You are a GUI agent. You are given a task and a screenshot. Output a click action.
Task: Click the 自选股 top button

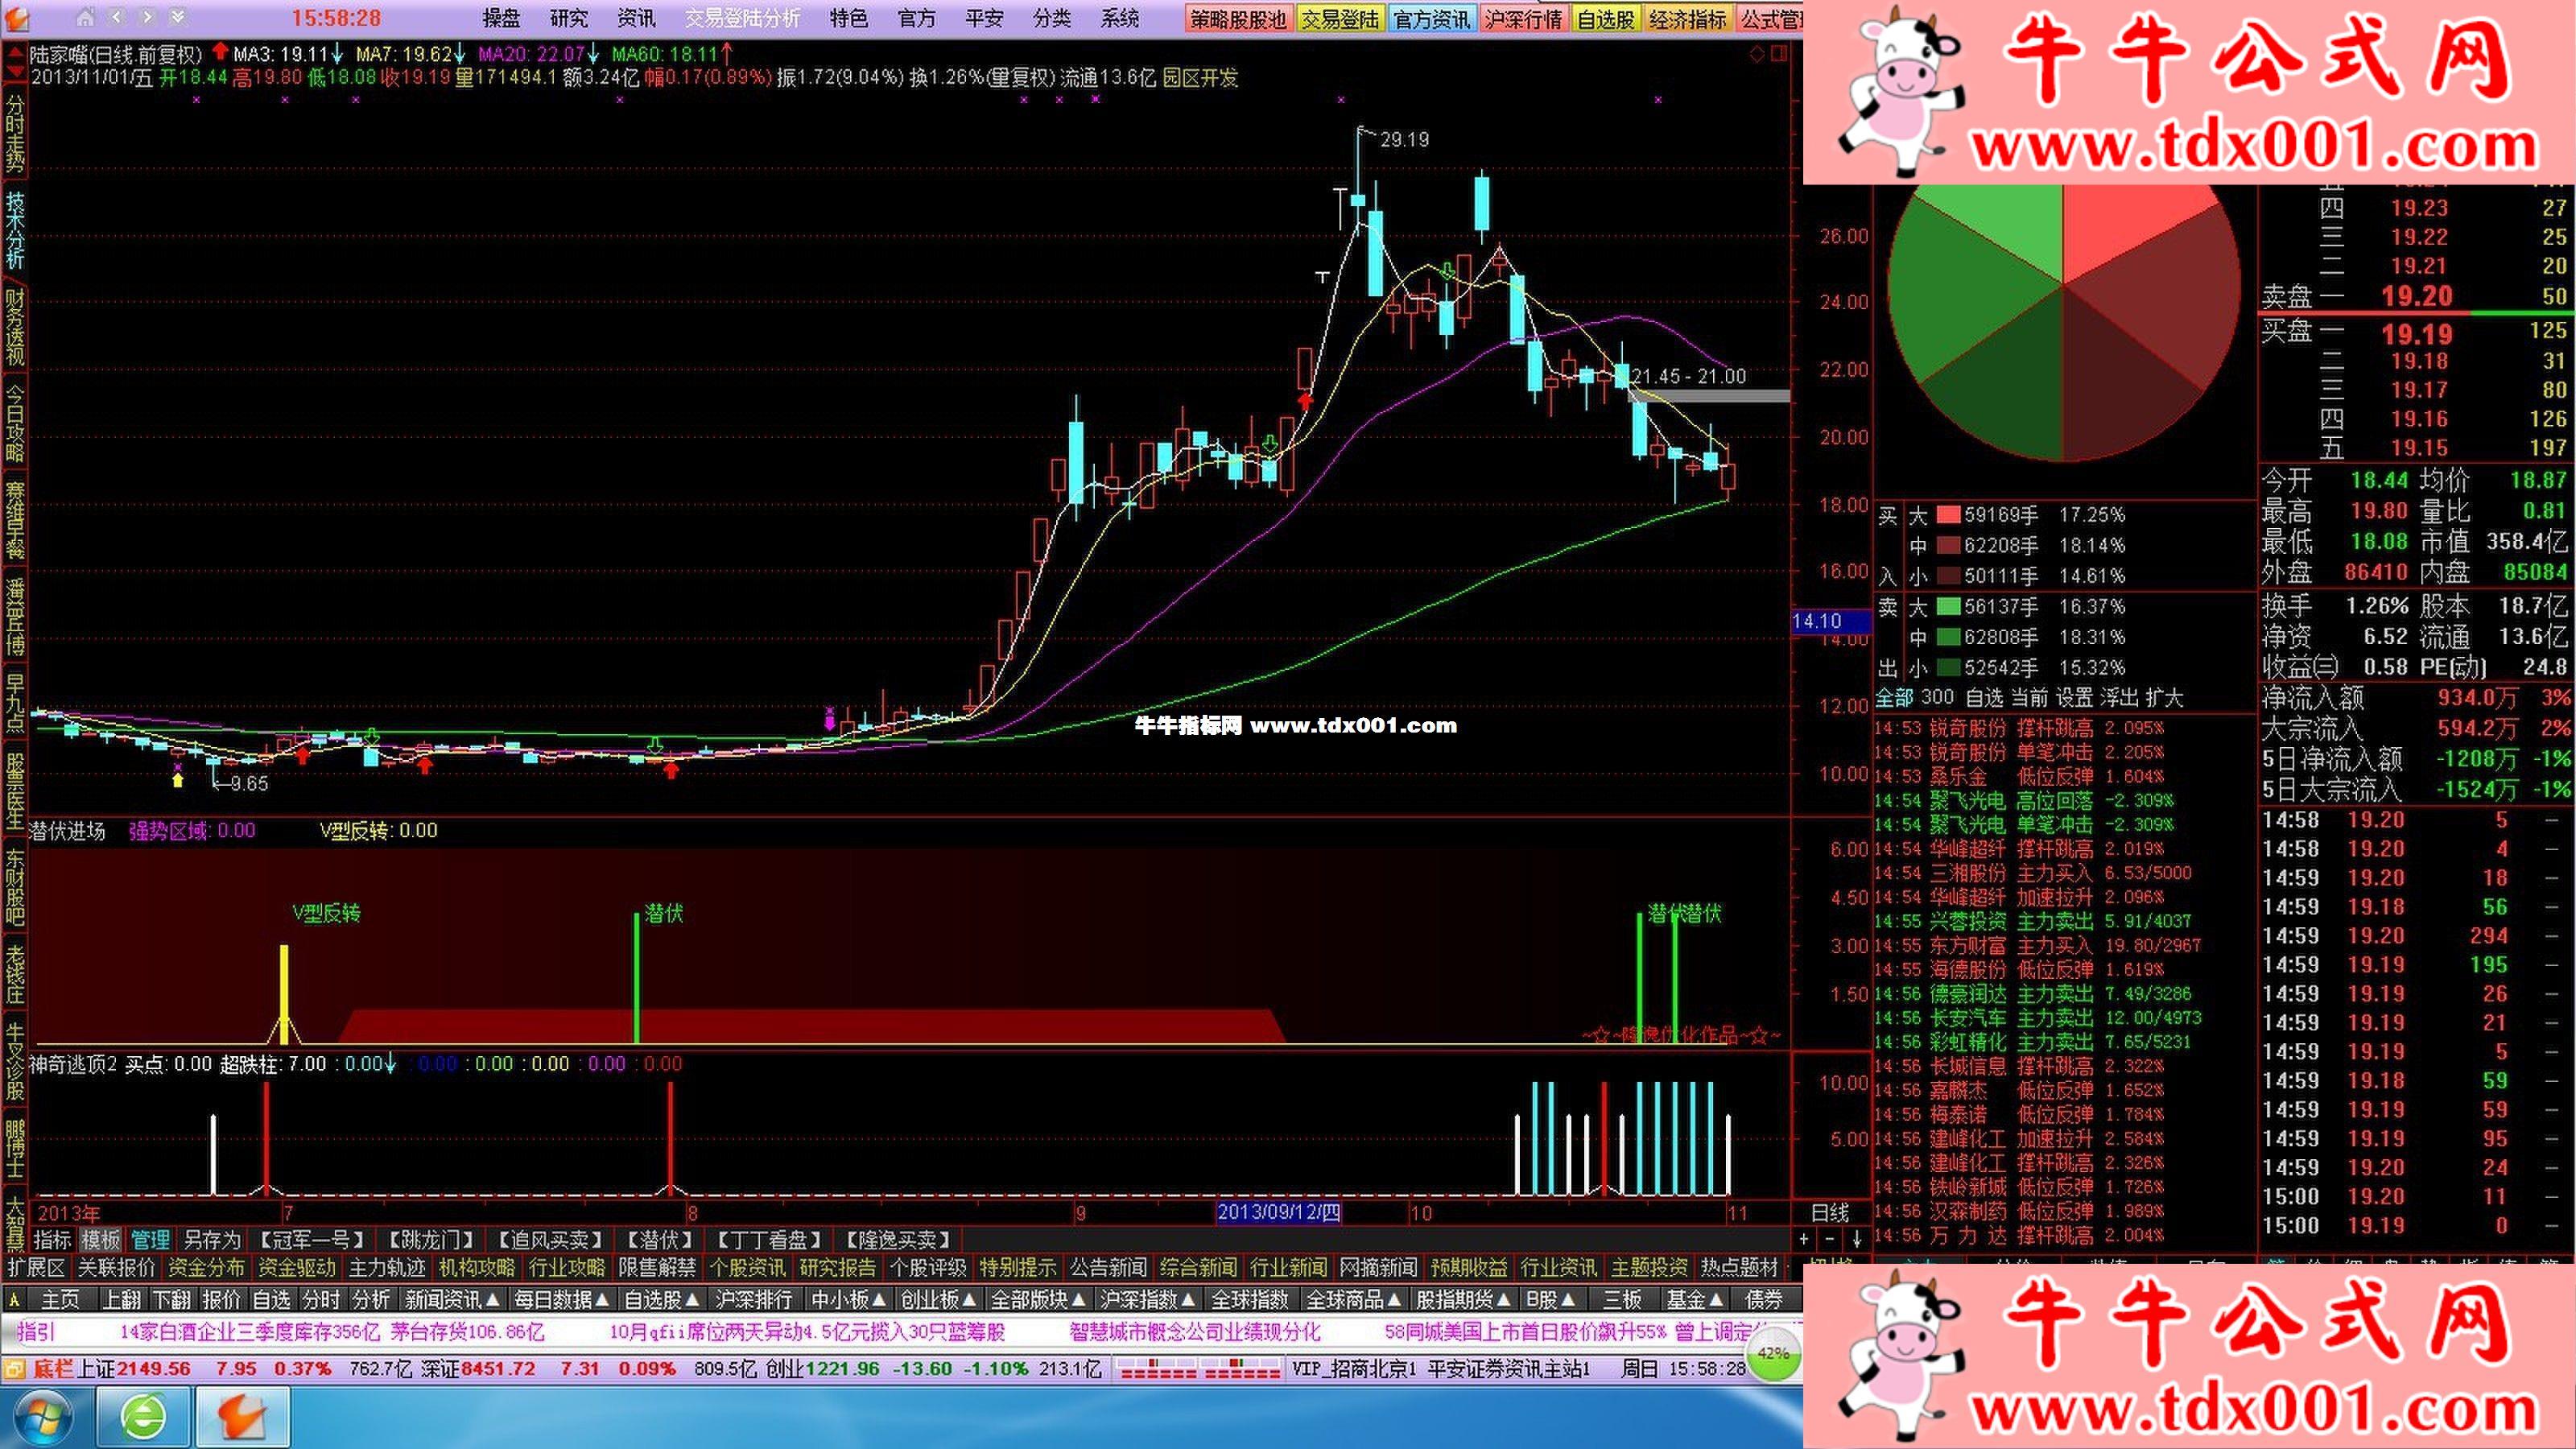[x=1605, y=19]
